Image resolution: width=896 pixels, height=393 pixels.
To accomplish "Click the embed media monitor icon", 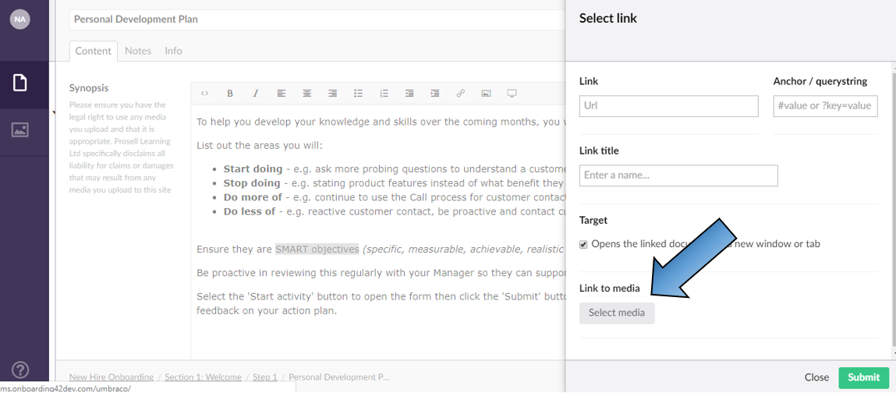I will [512, 93].
